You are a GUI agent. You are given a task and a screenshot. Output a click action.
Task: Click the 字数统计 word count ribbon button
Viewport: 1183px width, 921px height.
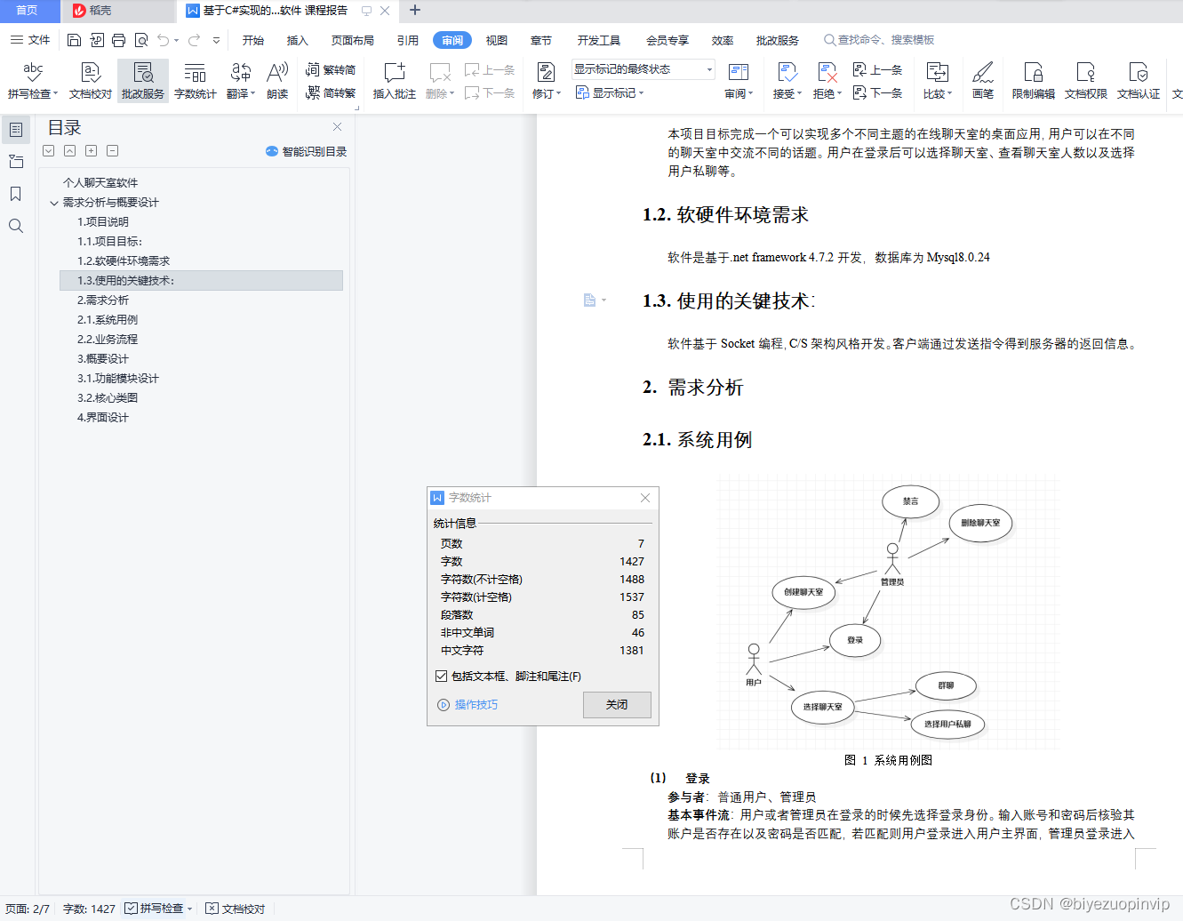click(x=196, y=80)
